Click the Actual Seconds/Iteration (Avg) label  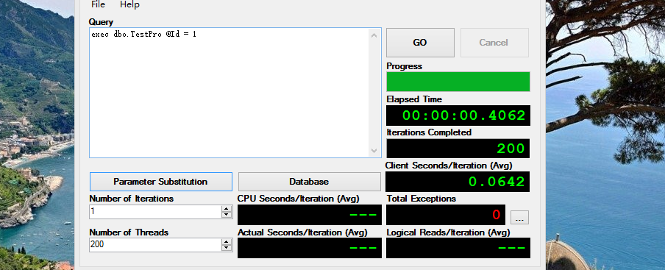(302, 232)
